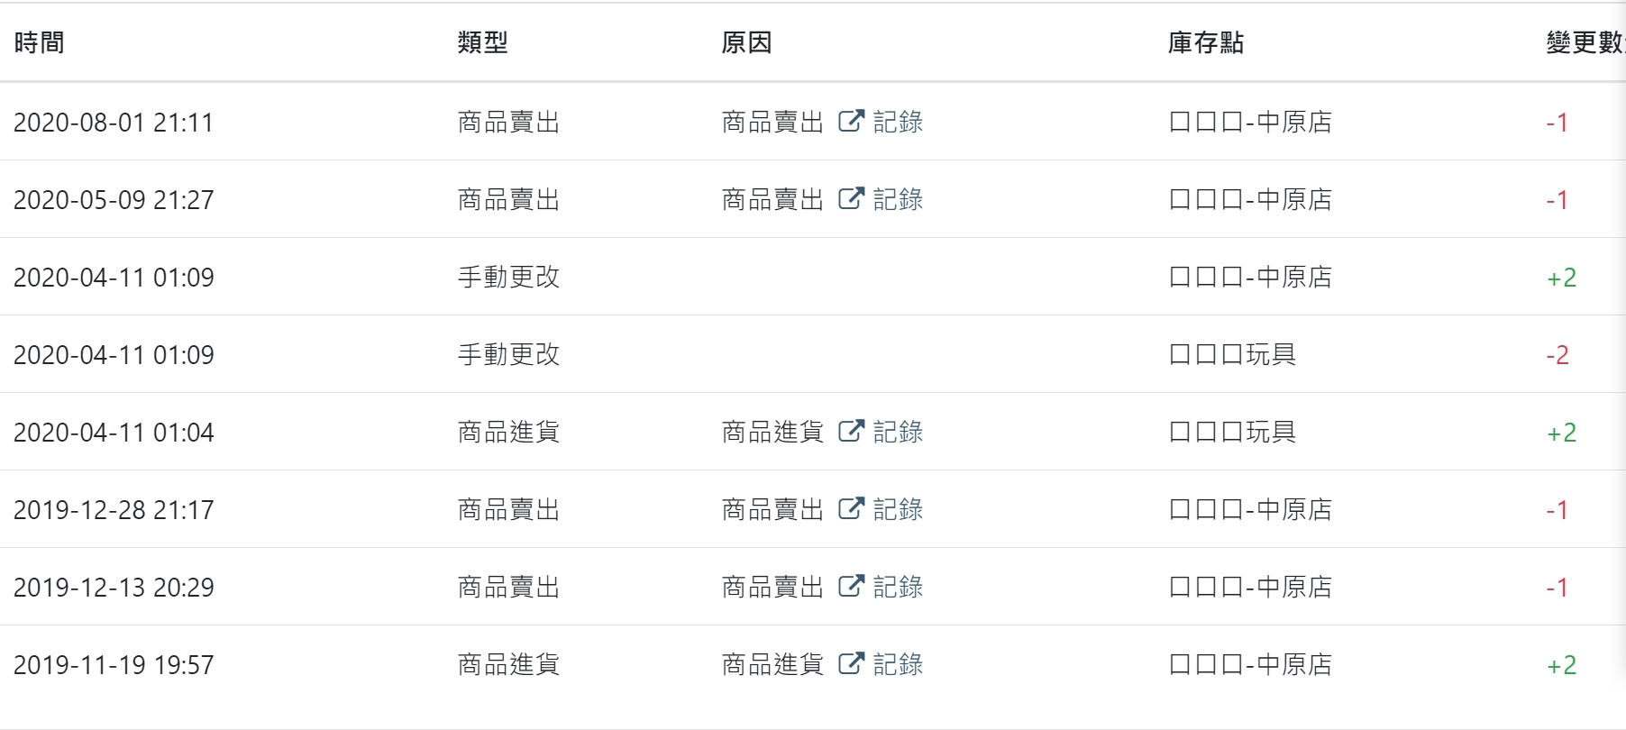Click the external-link icon in the 2020-04-11 01:04 row

[x=851, y=432]
